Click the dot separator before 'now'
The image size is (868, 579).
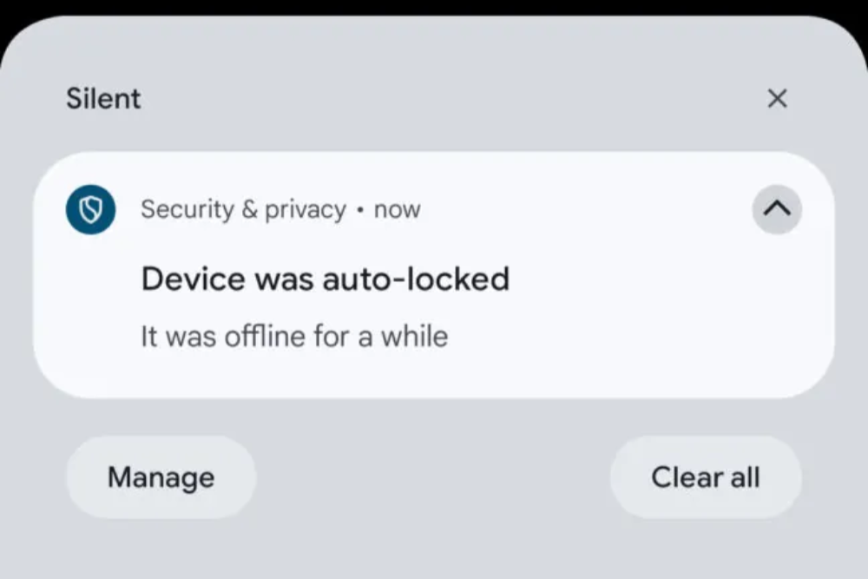coord(360,210)
